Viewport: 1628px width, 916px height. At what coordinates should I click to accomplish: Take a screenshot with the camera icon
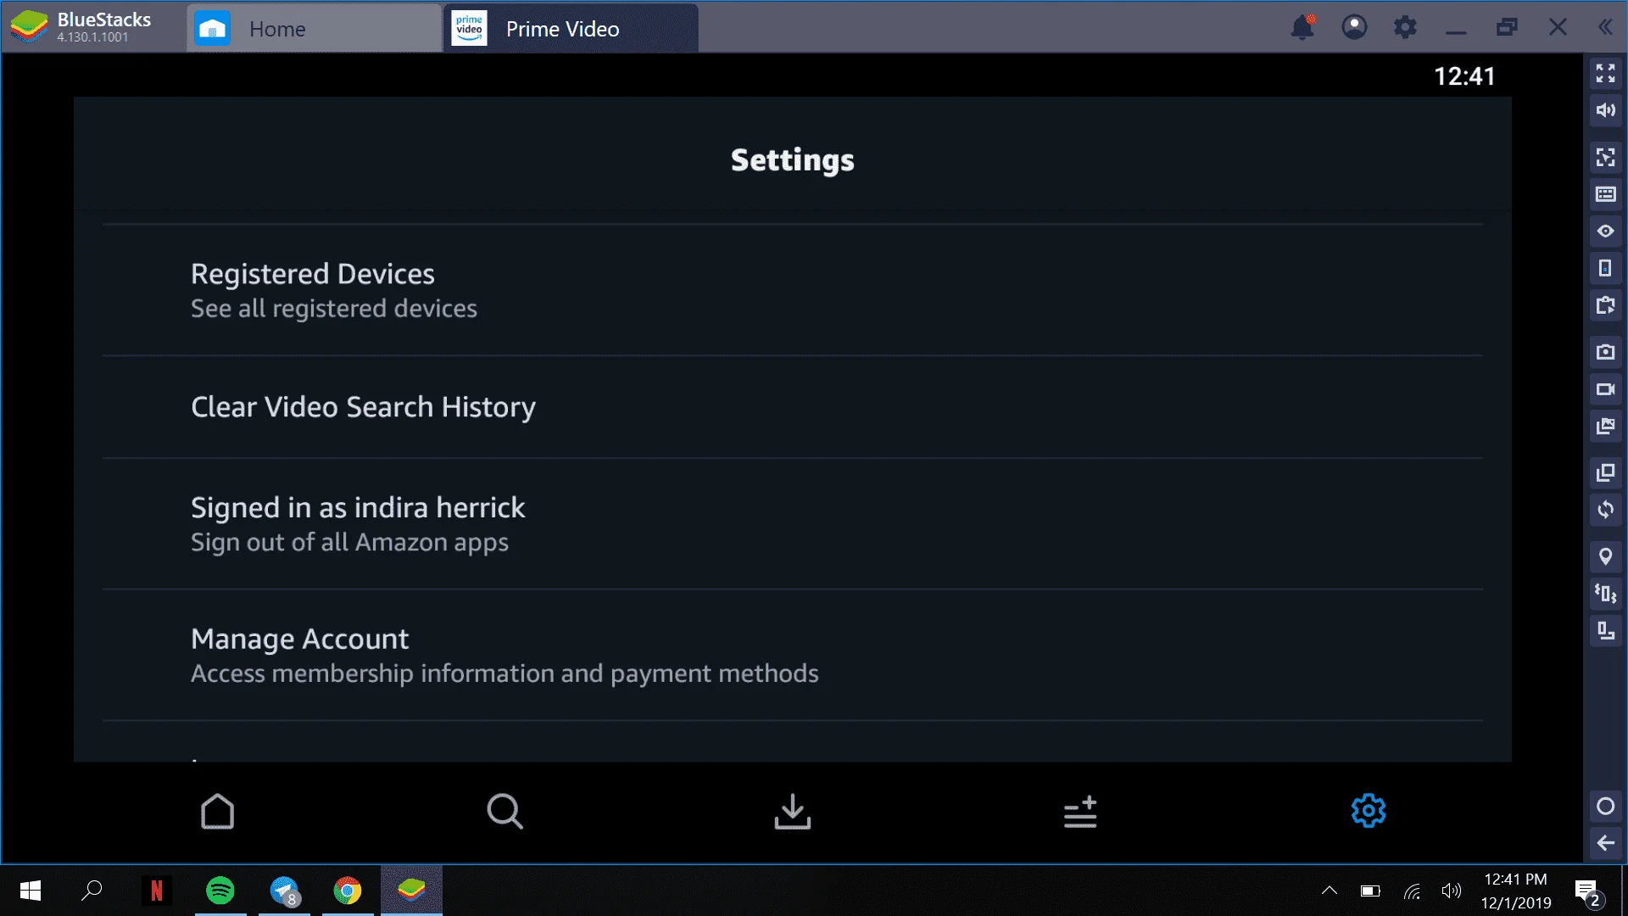[1605, 352]
